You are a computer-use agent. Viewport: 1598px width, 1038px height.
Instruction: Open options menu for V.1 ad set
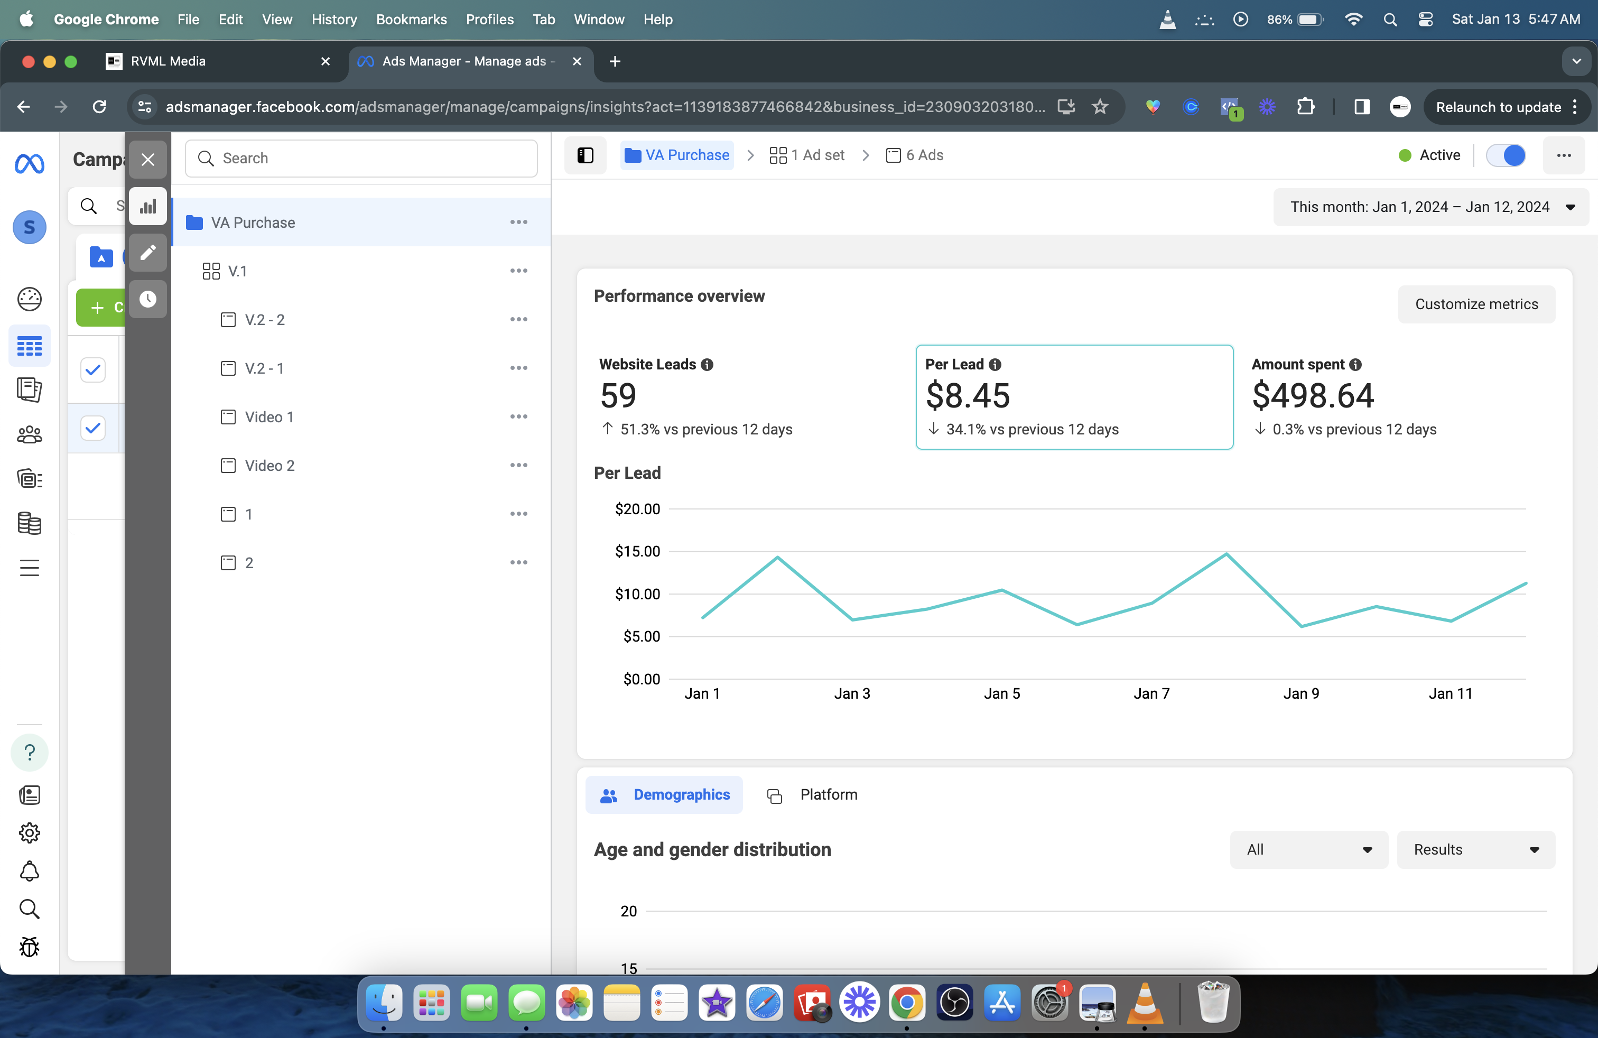pos(518,271)
